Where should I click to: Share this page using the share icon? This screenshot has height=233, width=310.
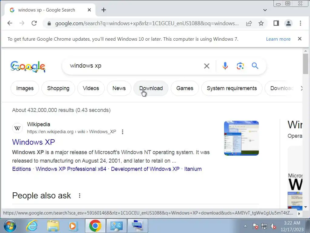click(x=249, y=23)
